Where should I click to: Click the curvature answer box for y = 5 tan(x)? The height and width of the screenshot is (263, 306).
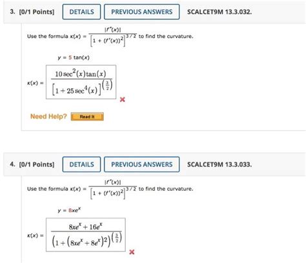click(81, 82)
